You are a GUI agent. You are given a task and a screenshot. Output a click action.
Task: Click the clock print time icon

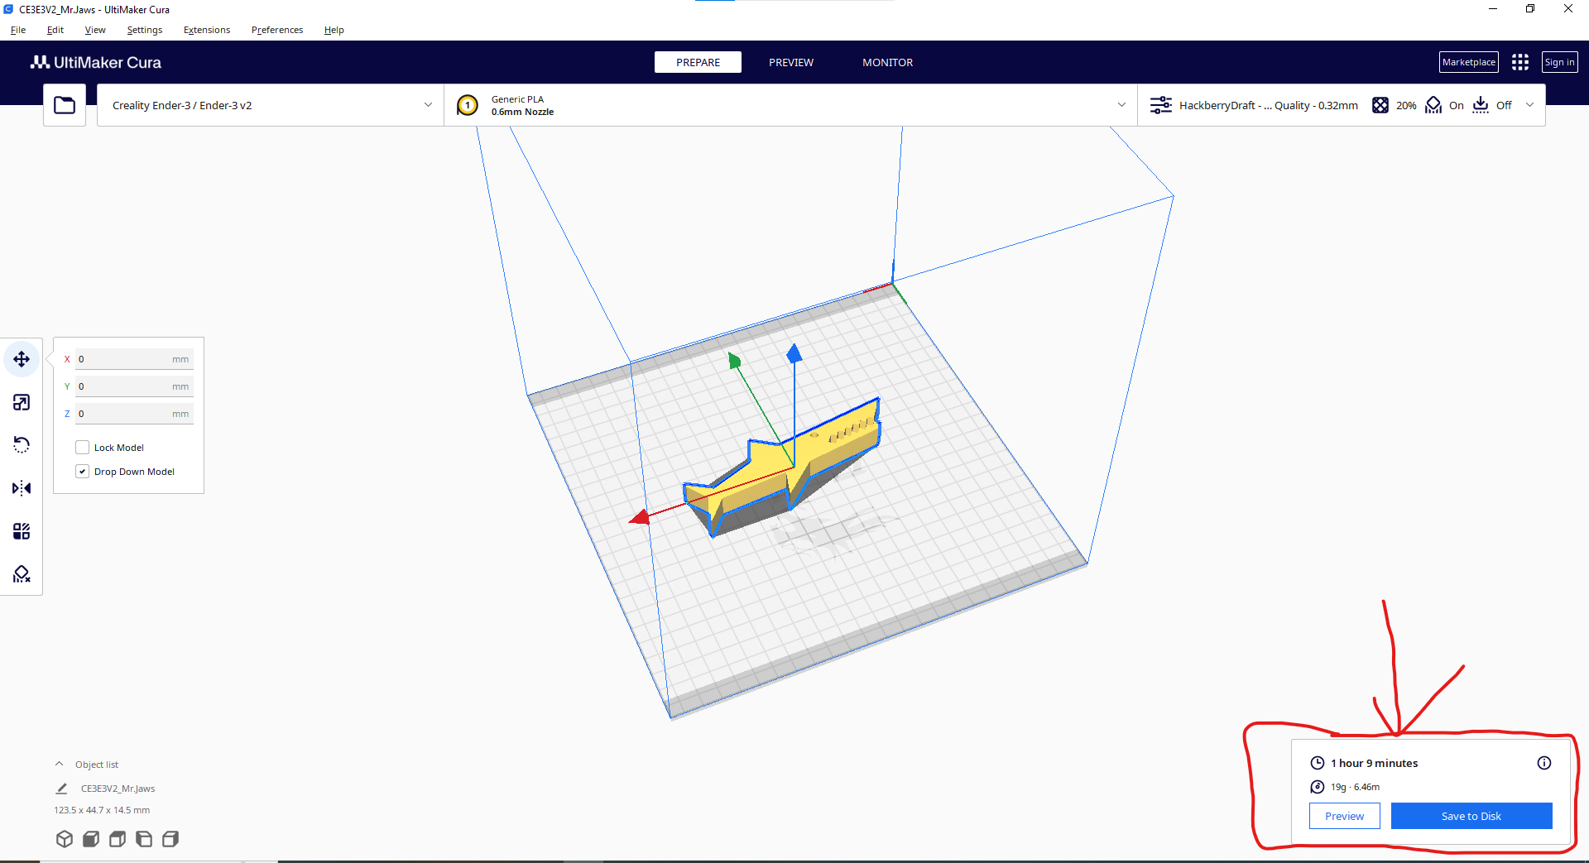click(x=1318, y=763)
